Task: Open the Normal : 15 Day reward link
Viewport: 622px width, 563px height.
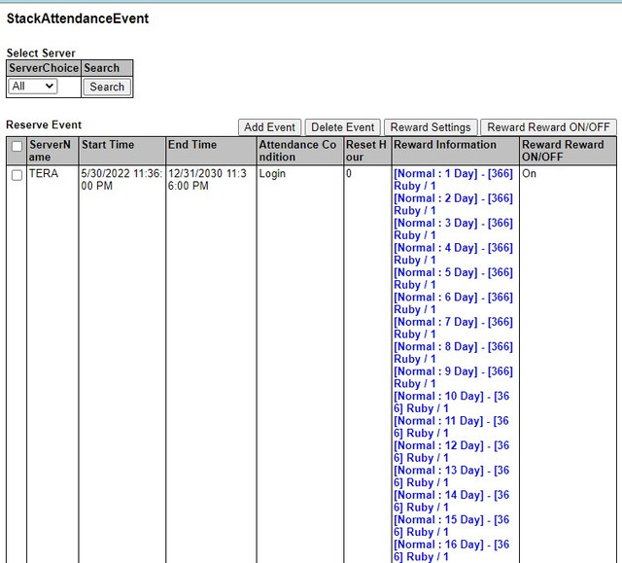Action: tap(451, 526)
